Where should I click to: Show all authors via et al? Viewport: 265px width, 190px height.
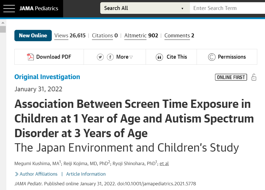coord(164,163)
